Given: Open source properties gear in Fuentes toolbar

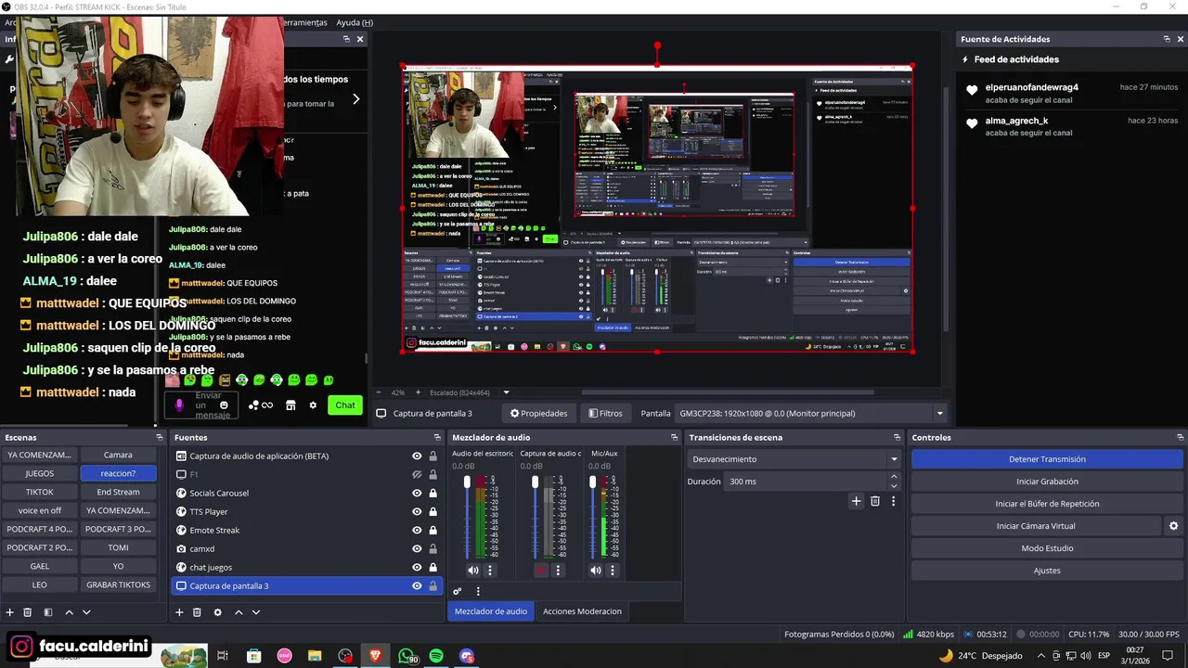Looking at the screenshot, I should tap(217, 612).
